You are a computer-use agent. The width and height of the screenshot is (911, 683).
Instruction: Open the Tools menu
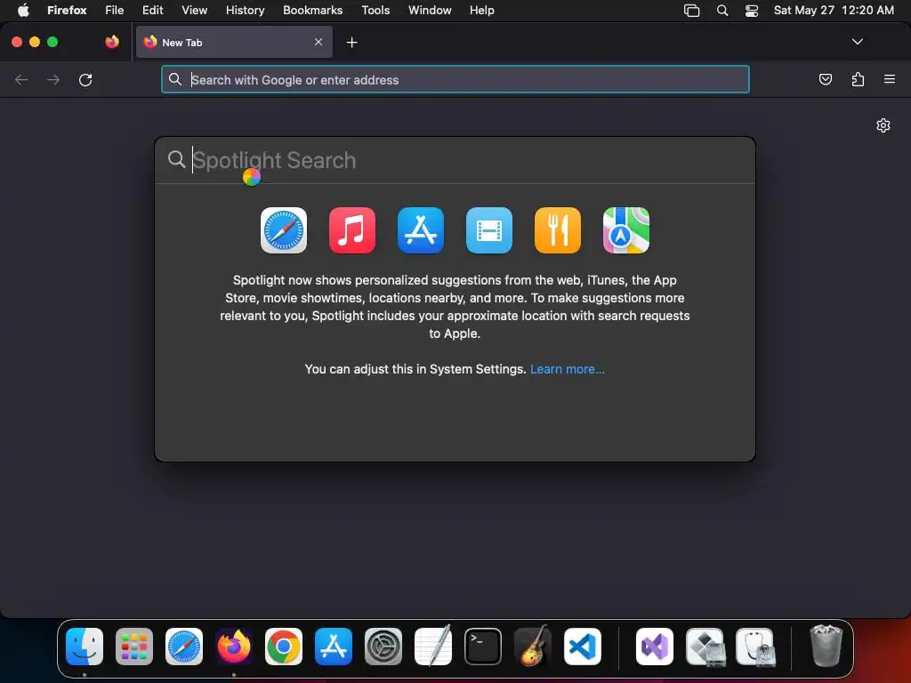click(x=375, y=10)
